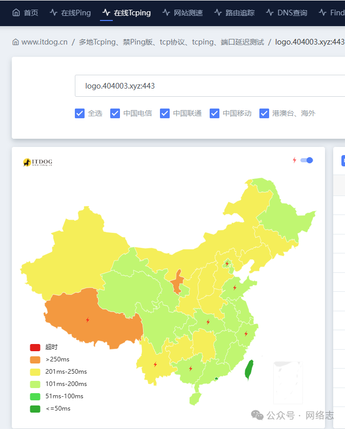Screen dimensions: 345x429
Task: Uncheck the 全选 checkbox
Action: click(79, 113)
